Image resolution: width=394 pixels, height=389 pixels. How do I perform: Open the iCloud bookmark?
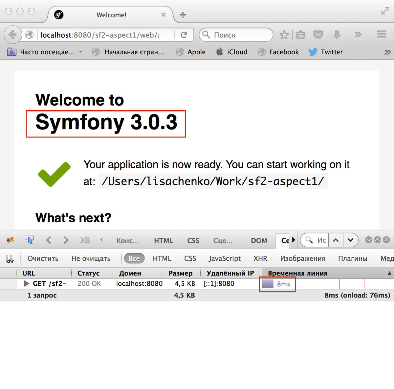point(231,52)
